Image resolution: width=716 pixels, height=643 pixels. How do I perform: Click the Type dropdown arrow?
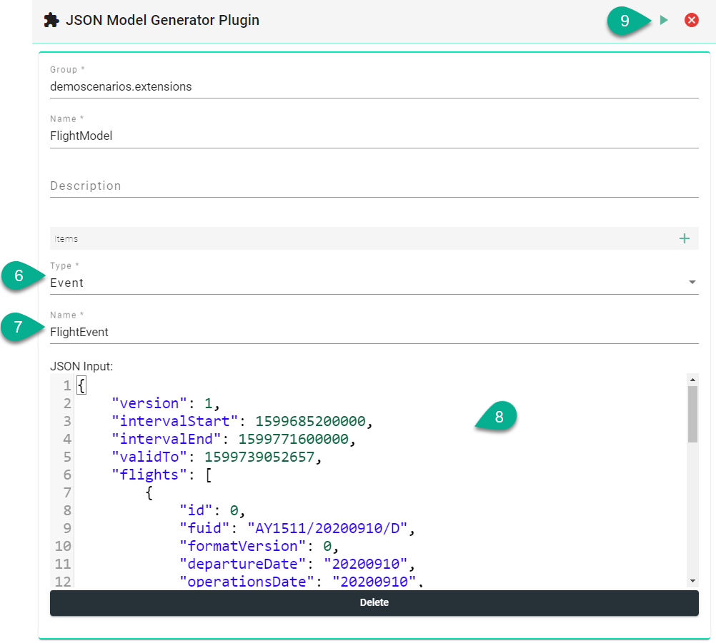tap(692, 283)
